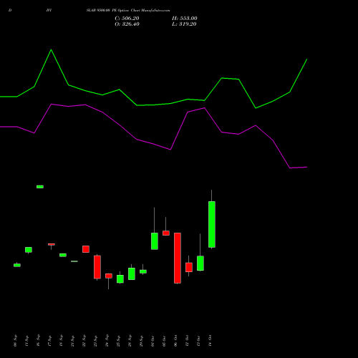Click the isolated green candle for 16 Sep

40,187
